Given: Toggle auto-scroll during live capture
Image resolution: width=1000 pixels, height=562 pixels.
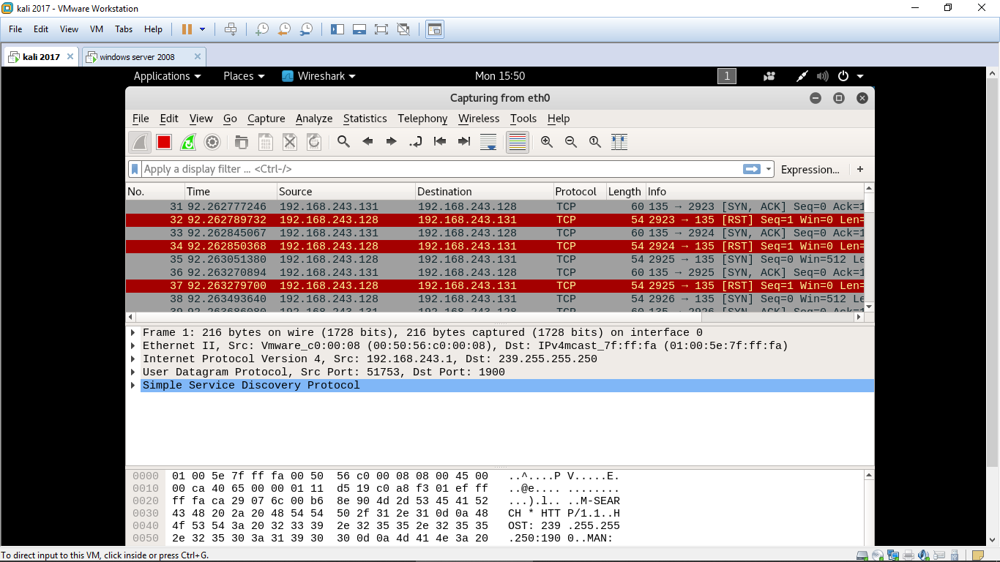Looking at the screenshot, I should tap(488, 142).
